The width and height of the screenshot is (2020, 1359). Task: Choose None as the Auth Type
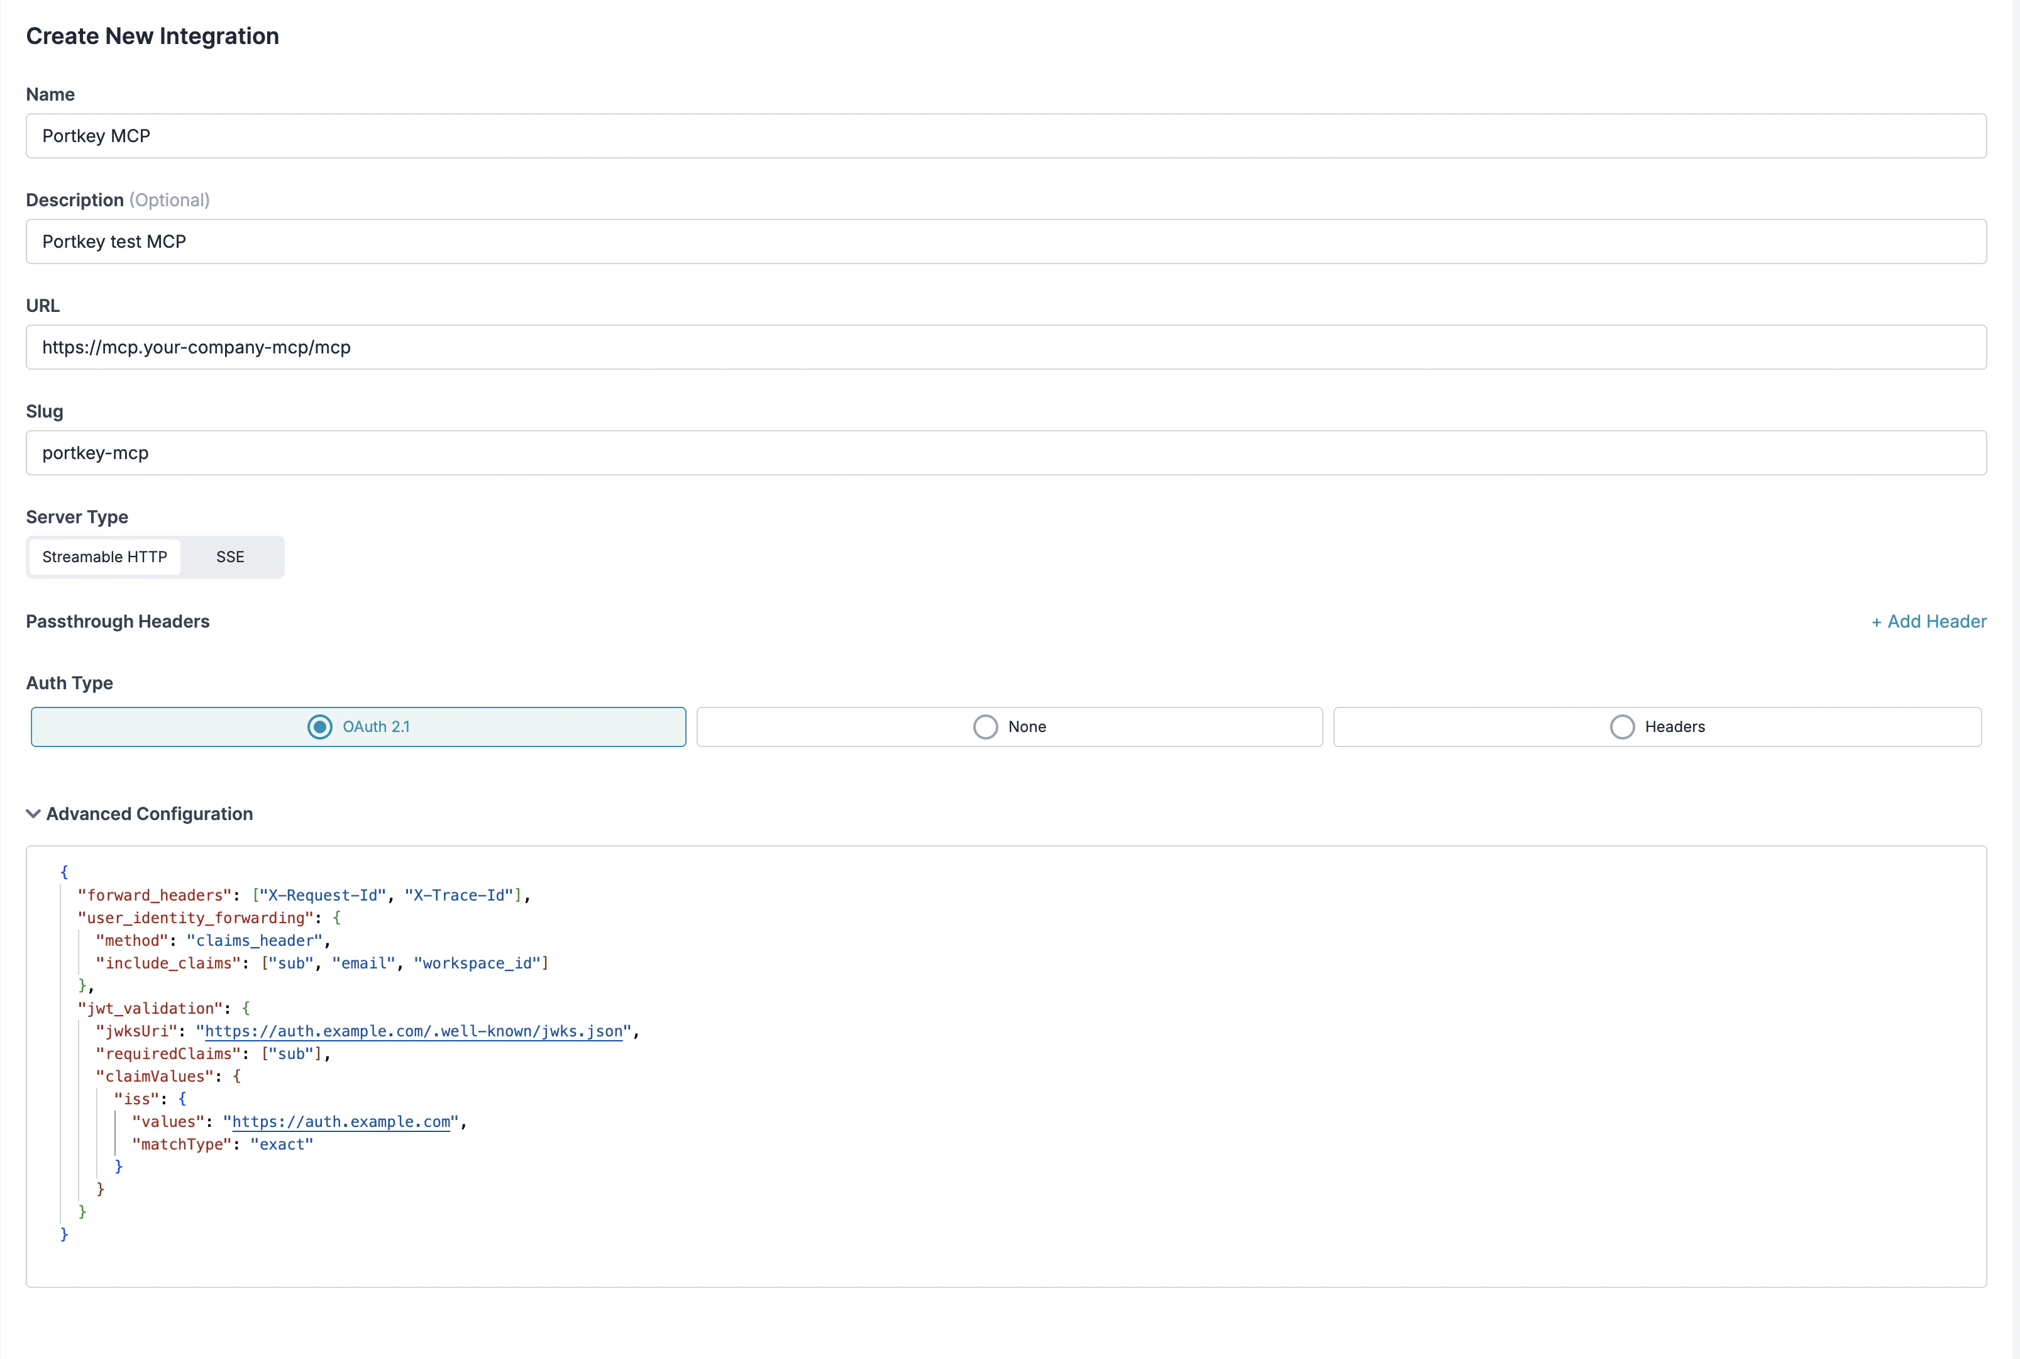[1008, 726]
